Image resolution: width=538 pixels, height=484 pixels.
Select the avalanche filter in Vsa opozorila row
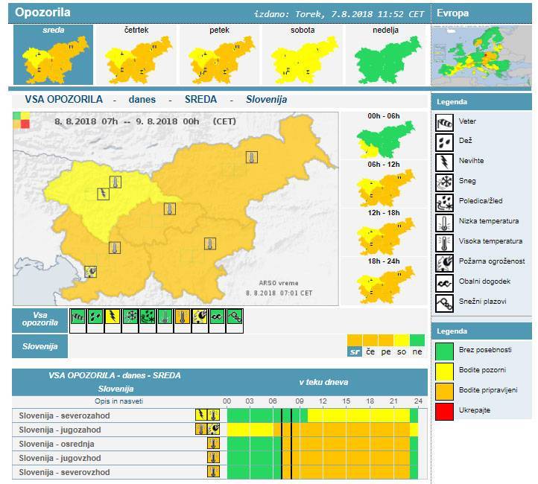tap(235, 316)
